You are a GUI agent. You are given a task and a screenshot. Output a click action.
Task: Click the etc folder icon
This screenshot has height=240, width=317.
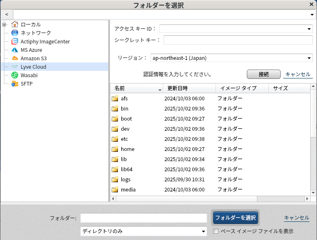[x=115, y=139]
